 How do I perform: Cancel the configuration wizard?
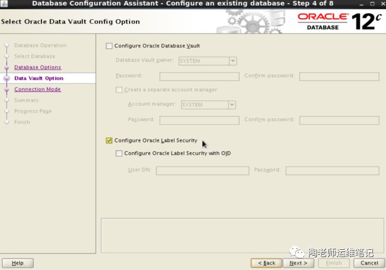(x=369, y=263)
